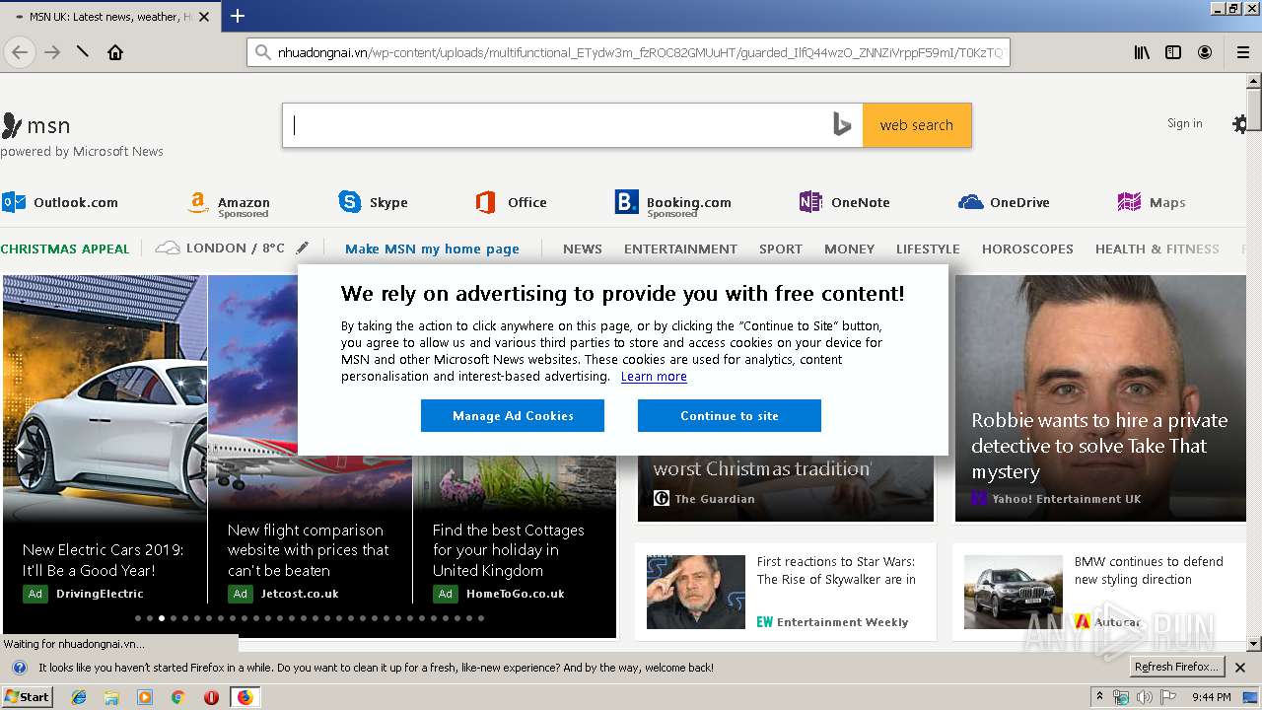Open the Booking.com sponsored shortcut

[x=673, y=204]
